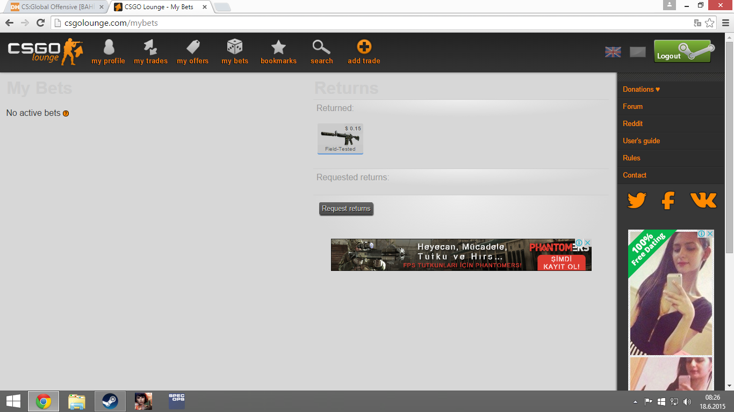Open the User's guide link
Viewport: 734px width, 412px height.
pyautogui.click(x=641, y=141)
